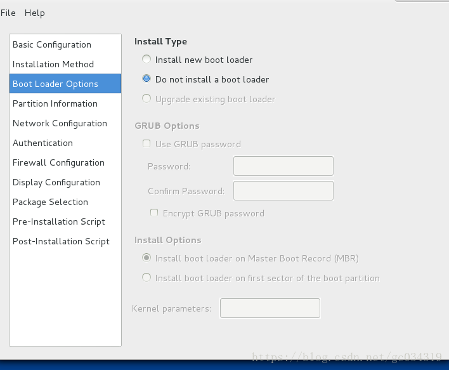449x370 pixels.
Task: Open the Help menu
Action: point(35,13)
